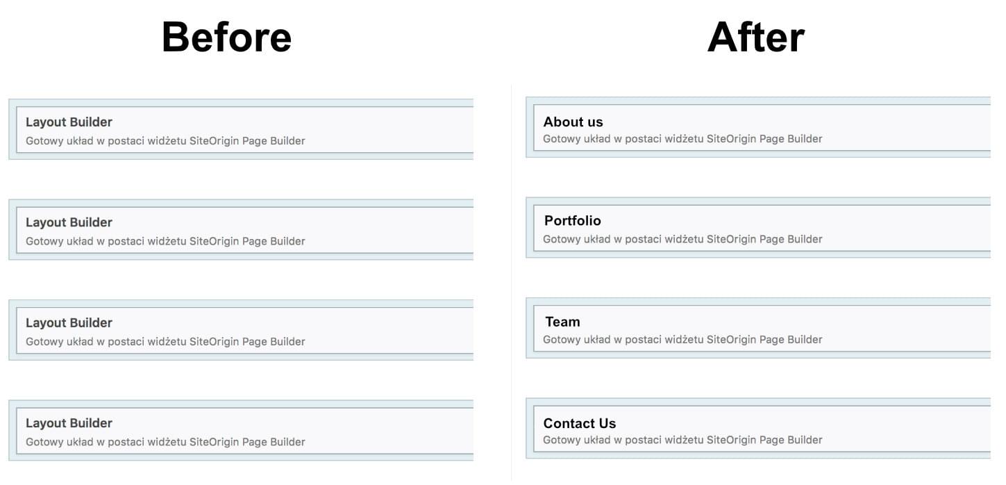
Task: Click the Portfolio widget title text
Action: click(571, 220)
